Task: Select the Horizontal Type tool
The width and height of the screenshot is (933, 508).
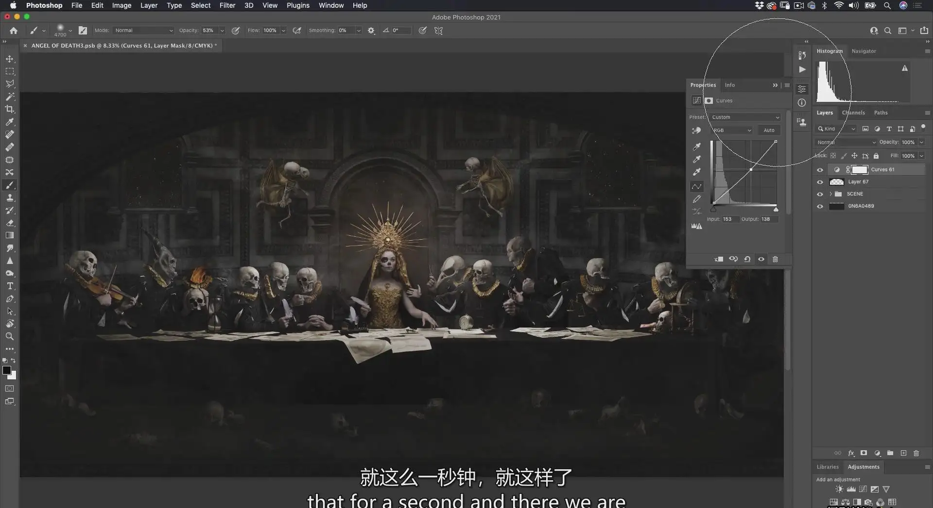Action: [x=10, y=286]
